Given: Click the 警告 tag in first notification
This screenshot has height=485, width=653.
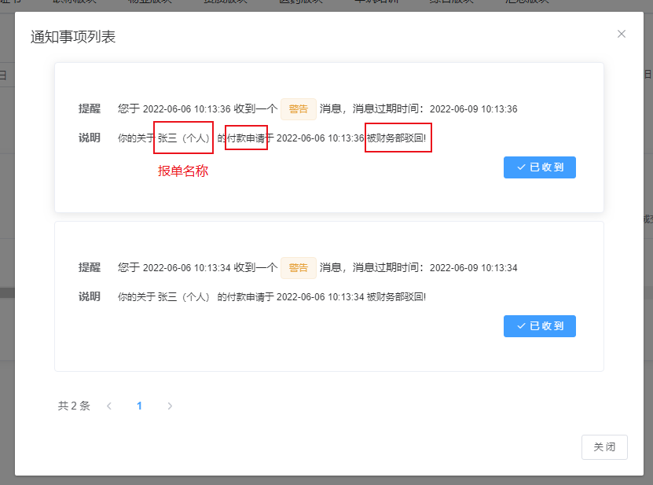Looking at the screenshot, I should (x=298, y=109).
